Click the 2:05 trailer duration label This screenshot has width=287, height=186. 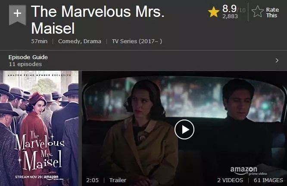tap(92, 180)
